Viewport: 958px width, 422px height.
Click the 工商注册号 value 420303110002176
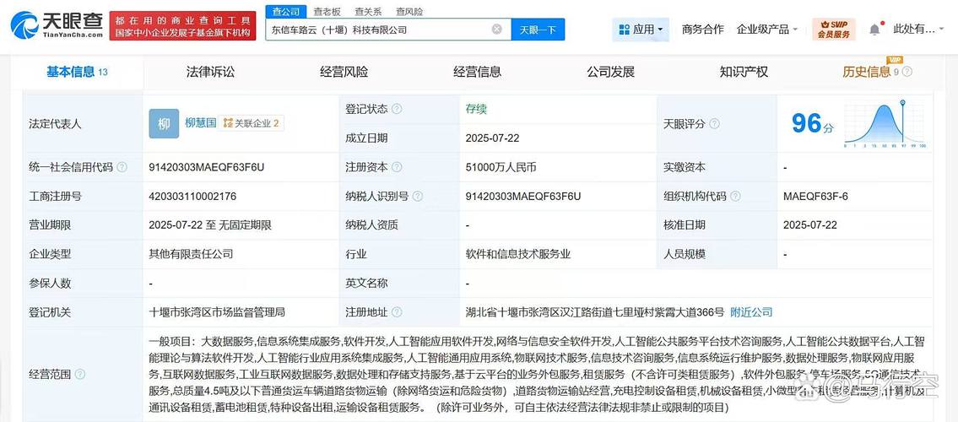[x=192, y=197]
